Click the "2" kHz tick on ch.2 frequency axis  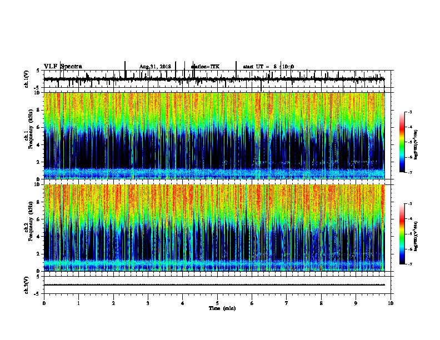coord(39,254)
